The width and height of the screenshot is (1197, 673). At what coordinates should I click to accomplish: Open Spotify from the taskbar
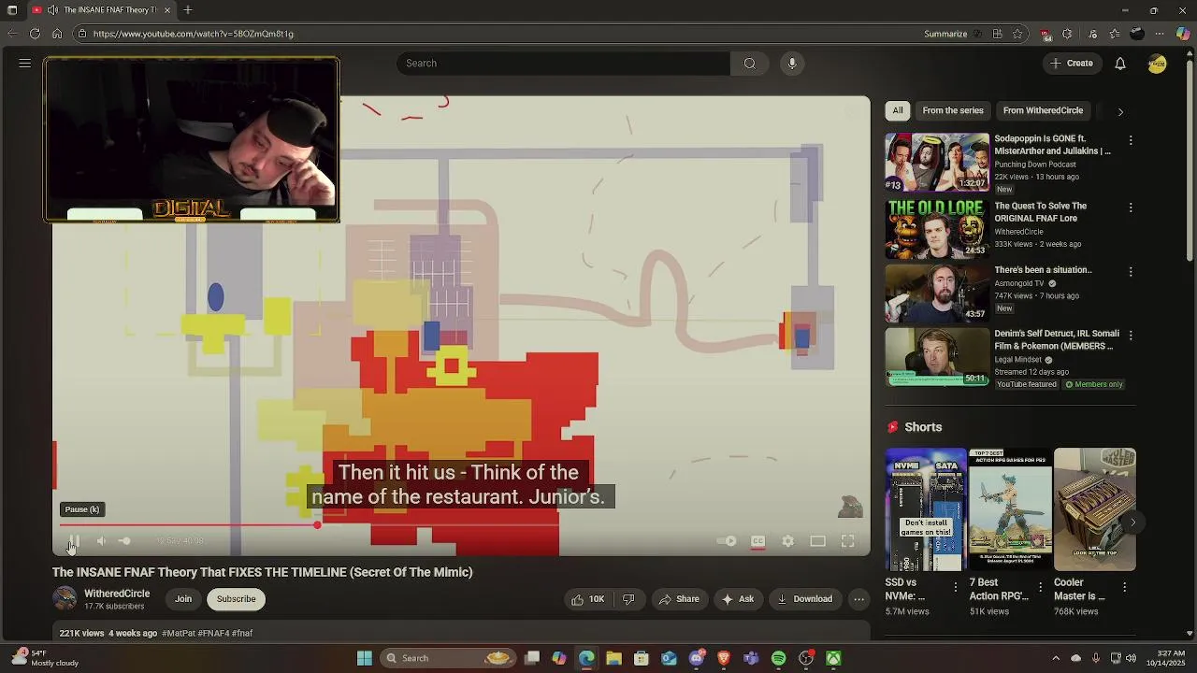[779, 659]
